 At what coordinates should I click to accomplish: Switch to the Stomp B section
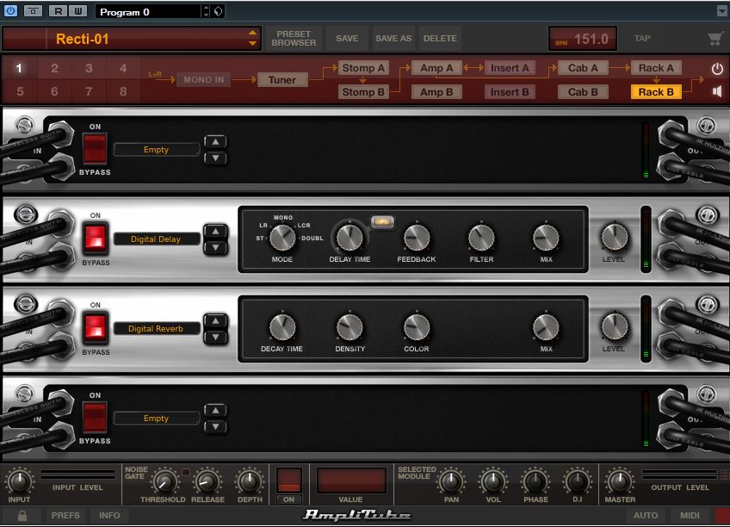point(363,92)
